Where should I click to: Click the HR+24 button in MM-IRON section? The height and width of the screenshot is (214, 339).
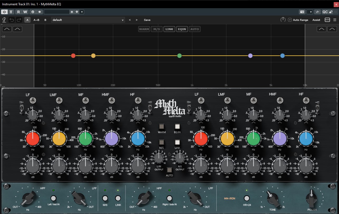point(247,198)
